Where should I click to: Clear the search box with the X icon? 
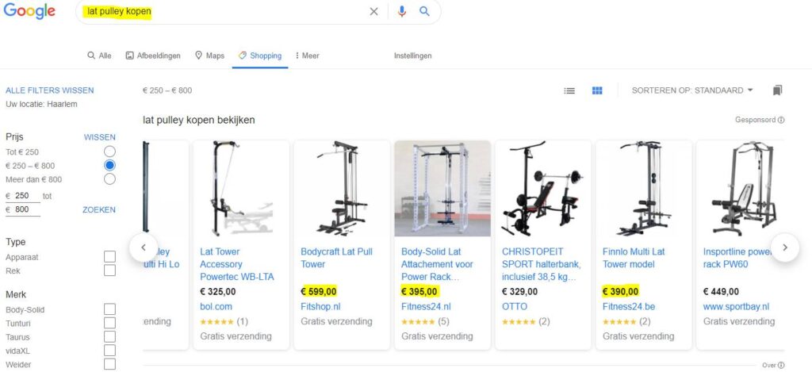coord(374,12)
